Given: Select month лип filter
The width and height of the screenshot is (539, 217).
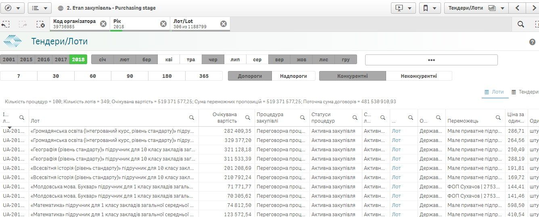Looking at the screenshot, I should 235,59.
